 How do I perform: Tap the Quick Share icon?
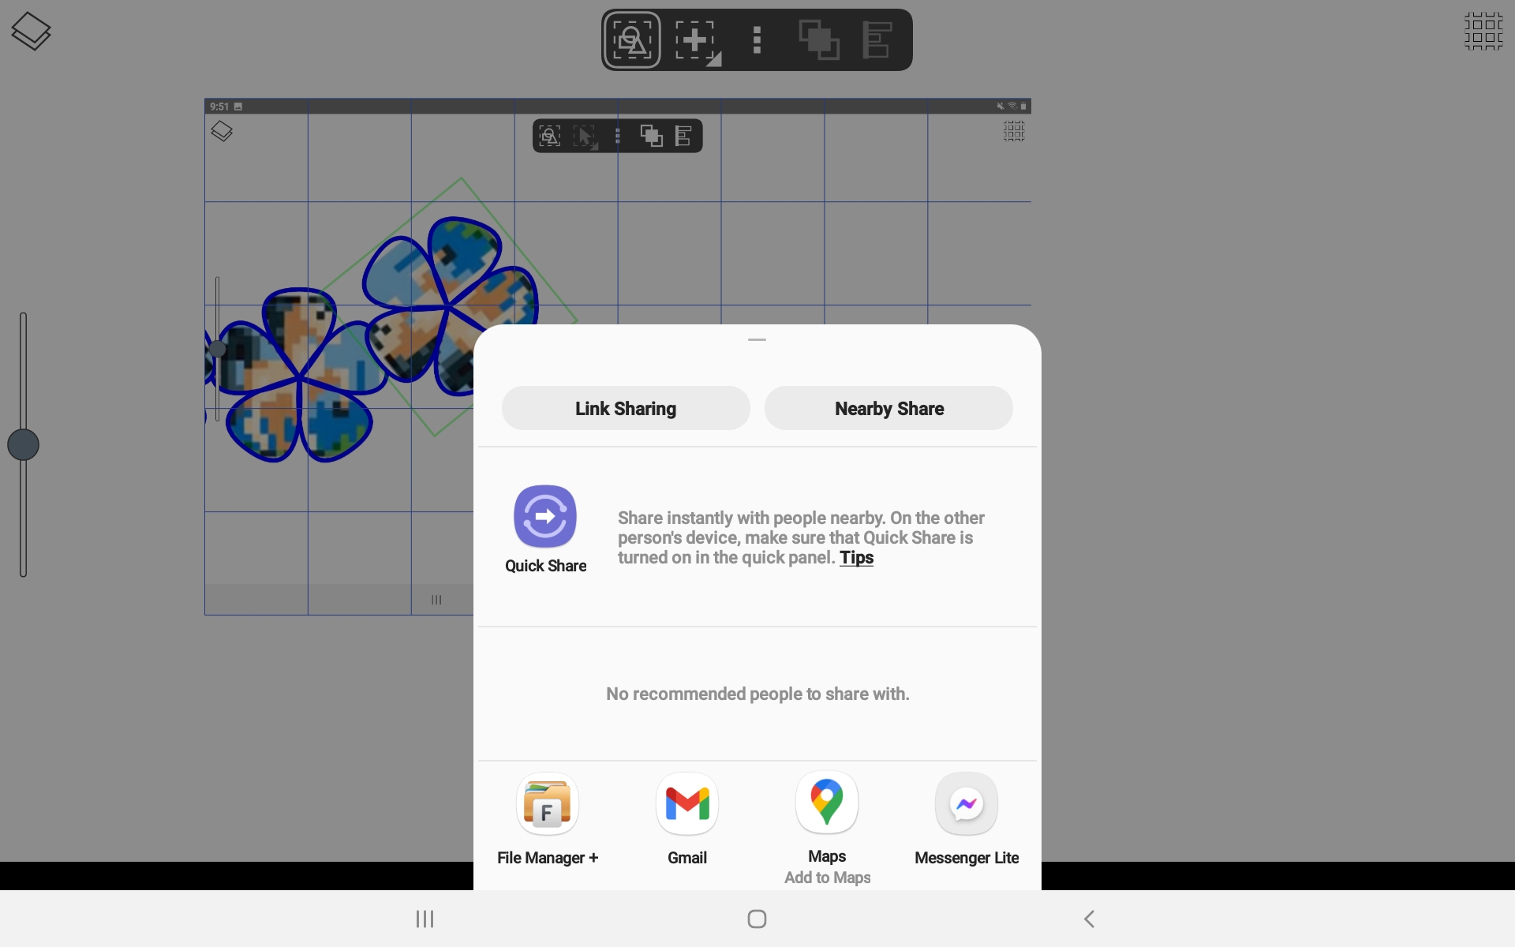(x=545, y=517)
